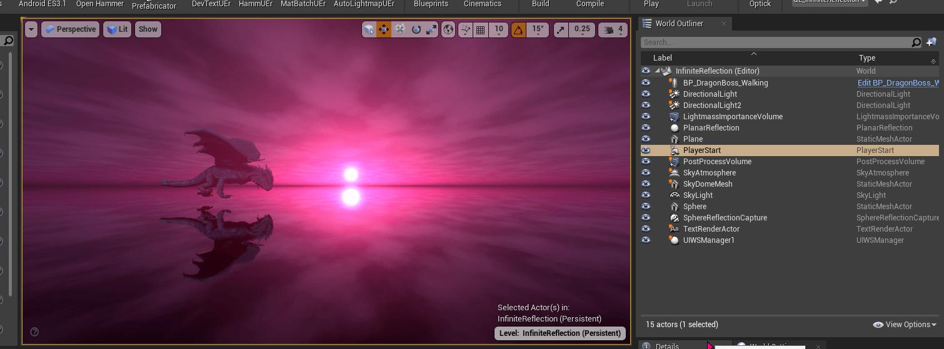Open the Blueprints toolbar menu
Viewport: 944px width, 349px height.
(x=431, y=4)
